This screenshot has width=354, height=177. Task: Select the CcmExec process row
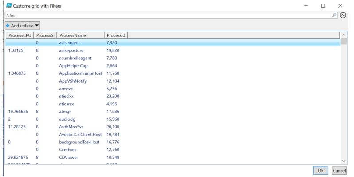point(173,150)
